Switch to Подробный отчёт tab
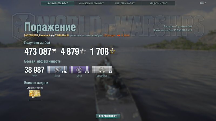The width and height of the screenshot is (216, 121). [x=125, y=4]
